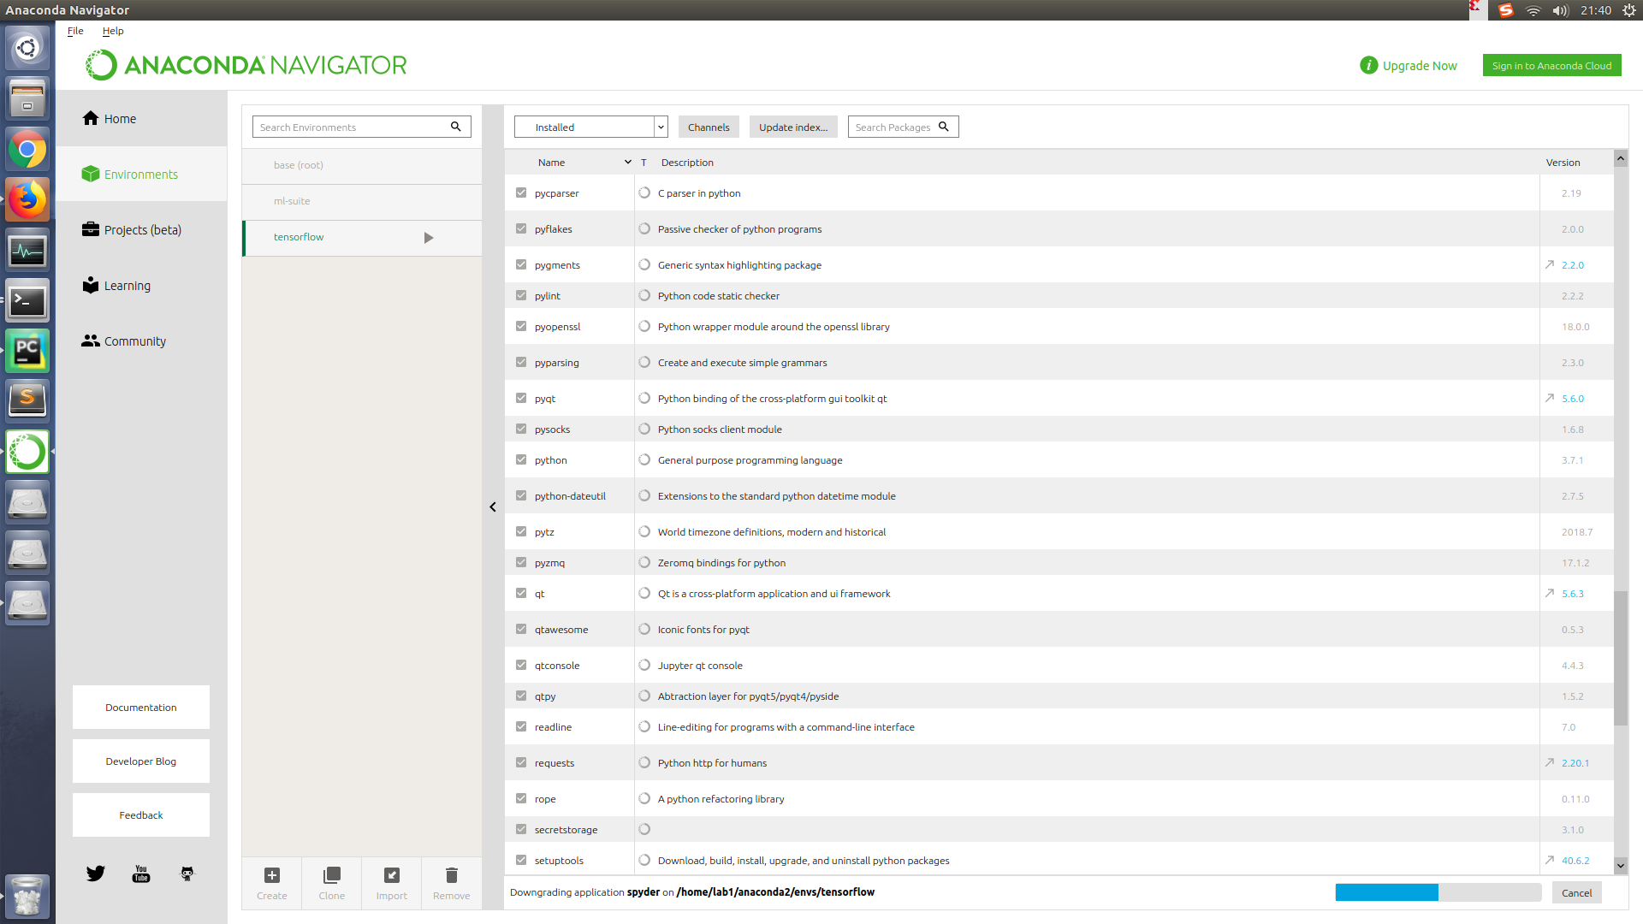Screen dimensions: 1643x924
Task: Click the Remove environment trash icon
Action: tap(451, 875)
